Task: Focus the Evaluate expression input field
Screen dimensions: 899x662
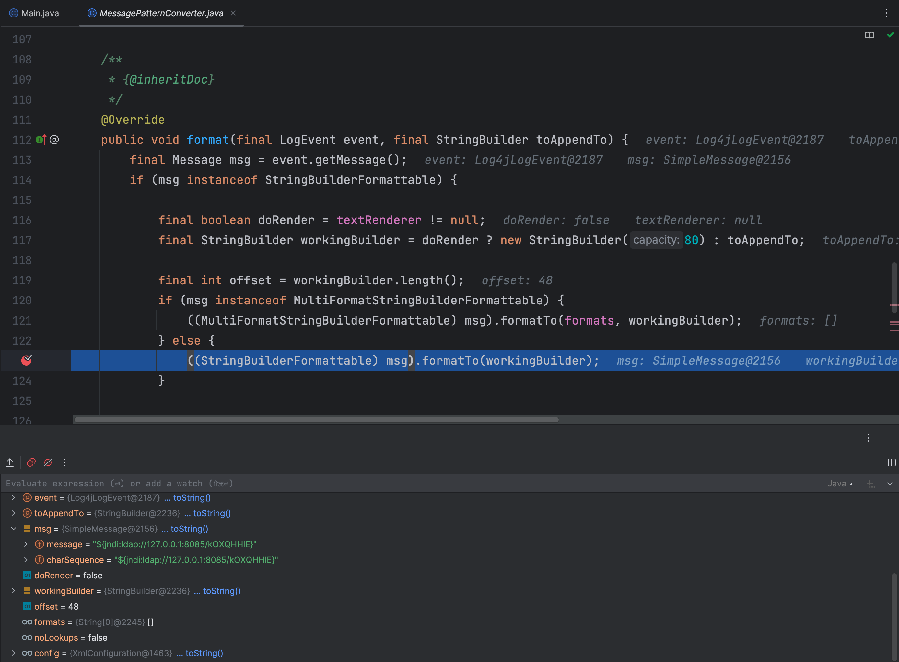Action: (x=413, y=484)
